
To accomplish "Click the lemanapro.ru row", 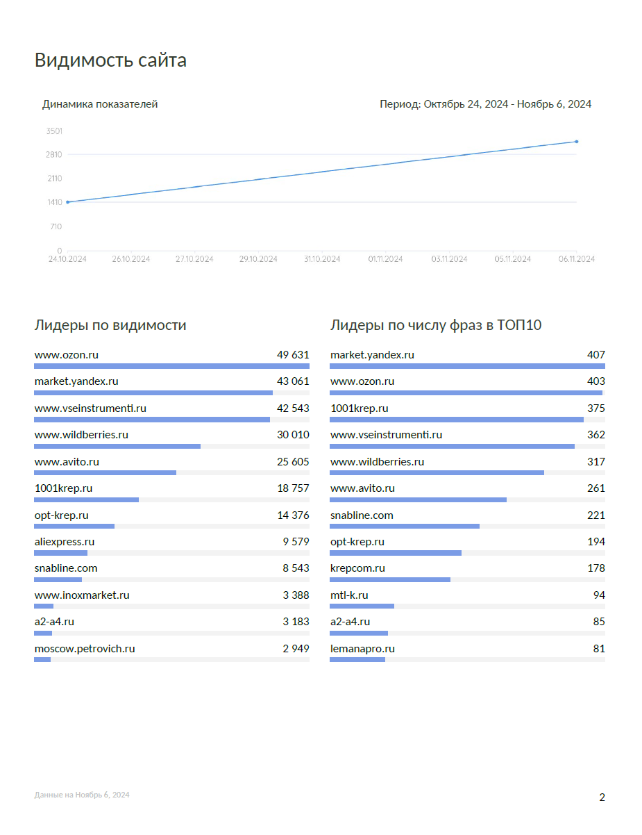I will pos(468,652).
